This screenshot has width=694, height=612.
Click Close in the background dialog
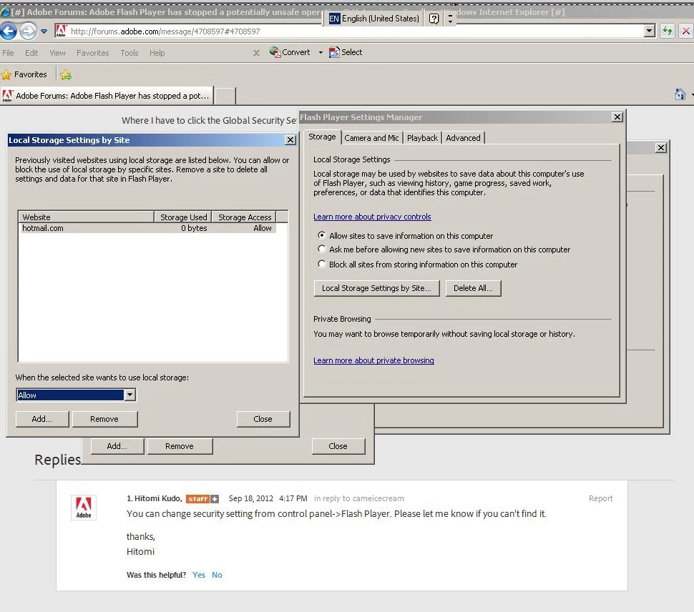338,446
